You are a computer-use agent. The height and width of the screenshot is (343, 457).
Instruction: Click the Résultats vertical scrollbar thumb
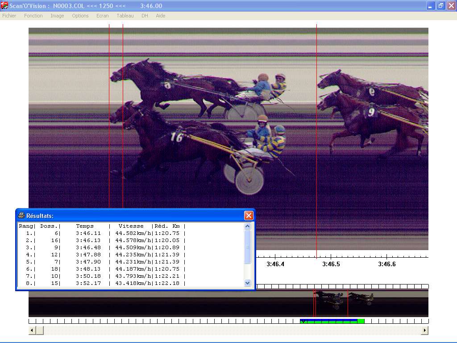click(247, 247)
